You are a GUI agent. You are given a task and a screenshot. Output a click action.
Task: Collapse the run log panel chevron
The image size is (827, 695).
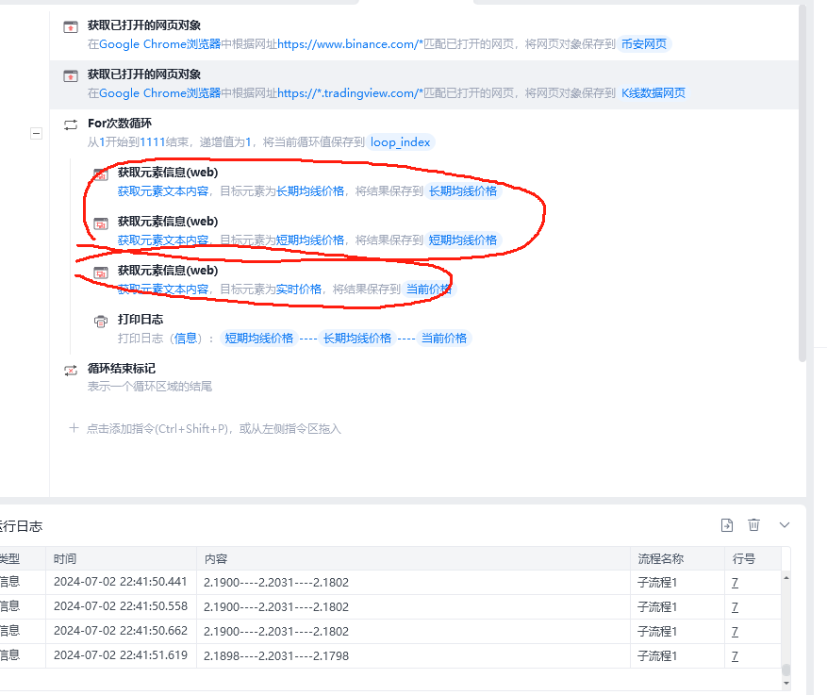click(785, 525)
